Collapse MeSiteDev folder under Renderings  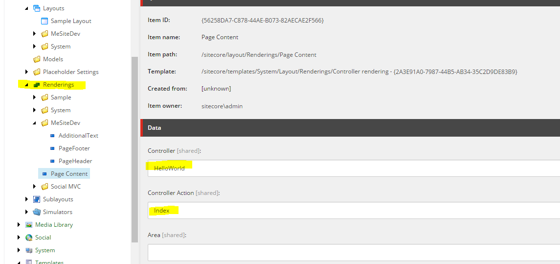35,123
